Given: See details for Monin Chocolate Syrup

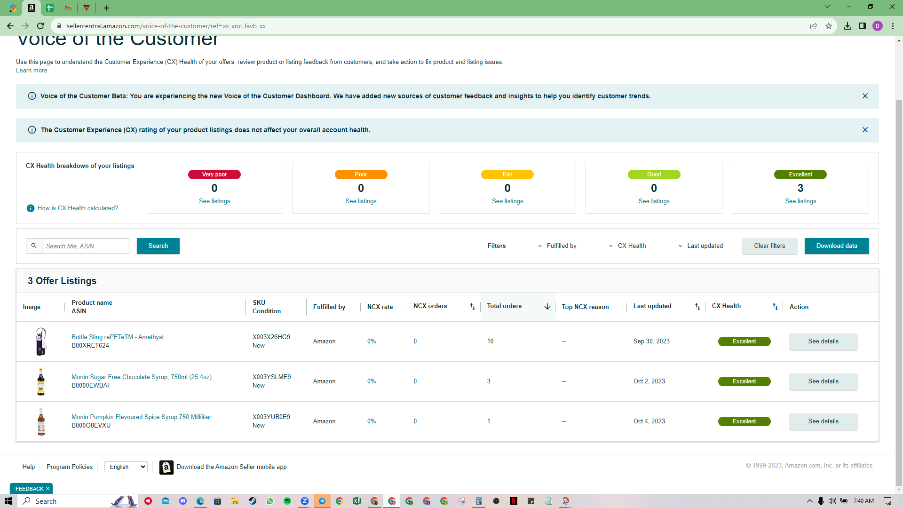Looking at the screenshot, I should (x=823, y=381).
